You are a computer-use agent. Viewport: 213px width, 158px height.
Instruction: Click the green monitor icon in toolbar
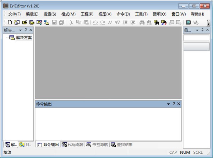pyautogui.click(x=188, y=22)
